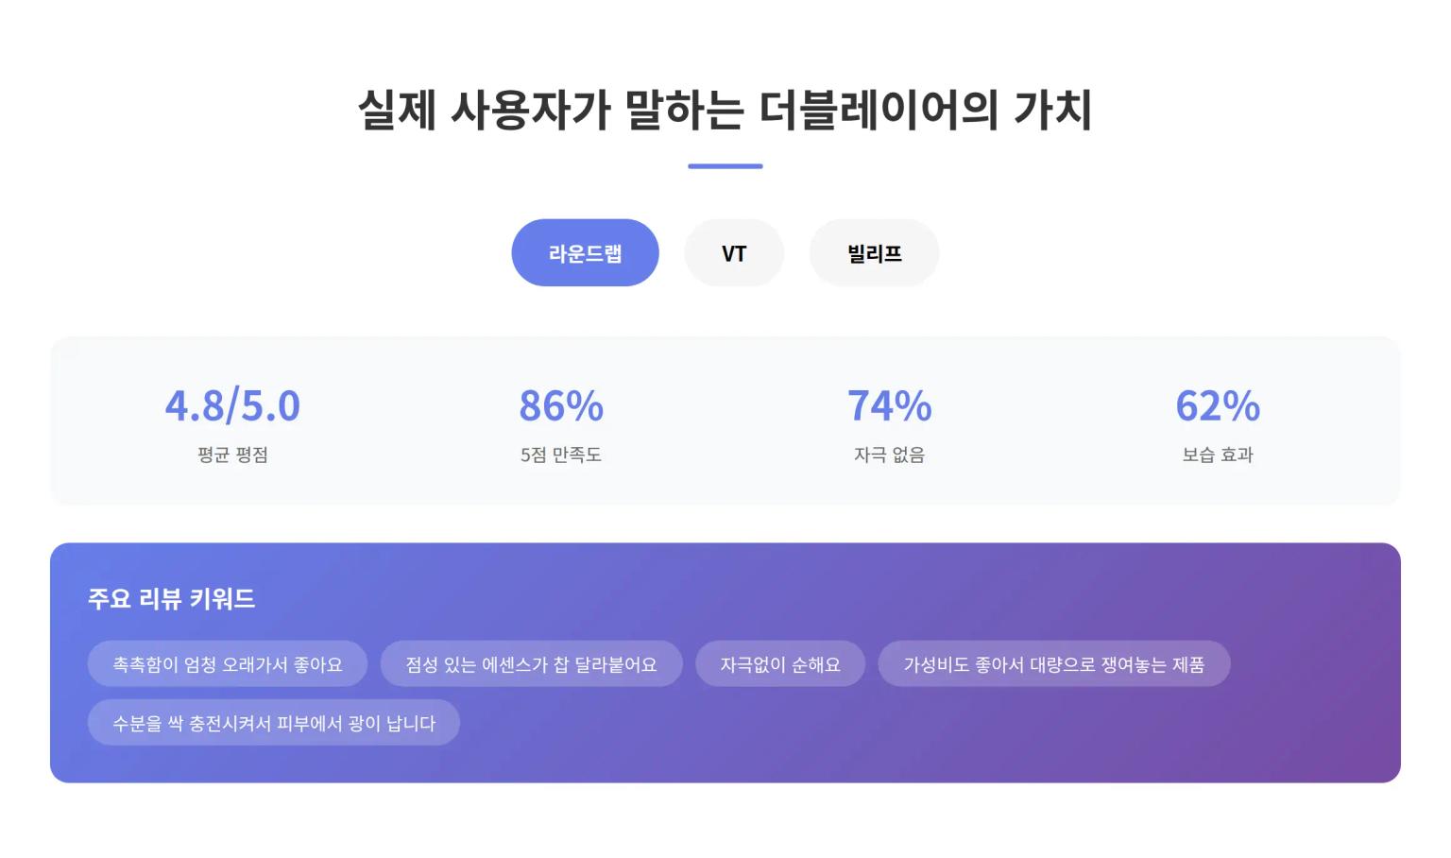Image resolution: width=1451 pixels, height=858 pixels.
Task: Switch to the VT brand tab
Action: click(x=734, y=252)
